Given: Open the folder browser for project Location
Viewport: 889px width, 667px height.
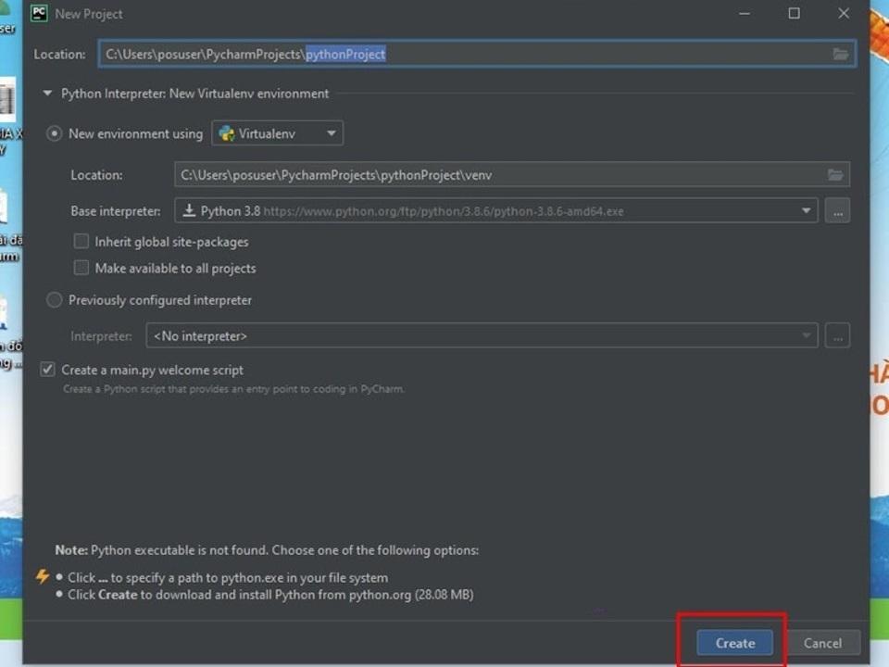Looking at the screenshot, I should tap(841, 54).
